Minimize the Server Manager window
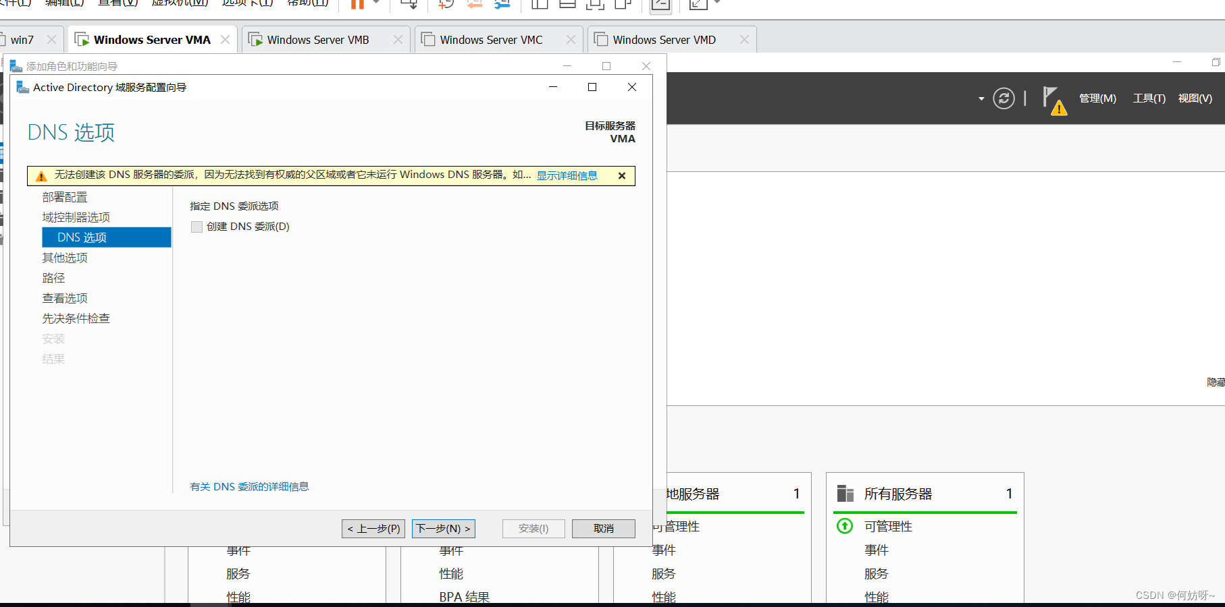This screenshot has width=1225, height=607. pyautogui.click(x=1177, y=62)
